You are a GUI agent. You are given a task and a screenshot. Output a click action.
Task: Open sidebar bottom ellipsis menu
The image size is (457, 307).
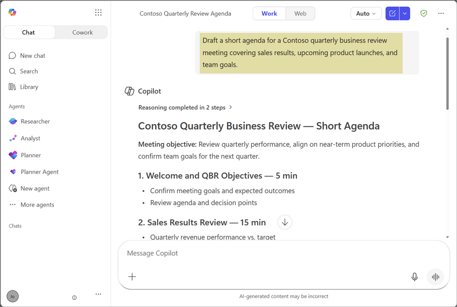click(99, 294)
